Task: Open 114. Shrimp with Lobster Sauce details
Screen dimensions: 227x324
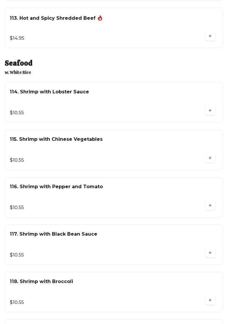Action: tap(49, 92)
